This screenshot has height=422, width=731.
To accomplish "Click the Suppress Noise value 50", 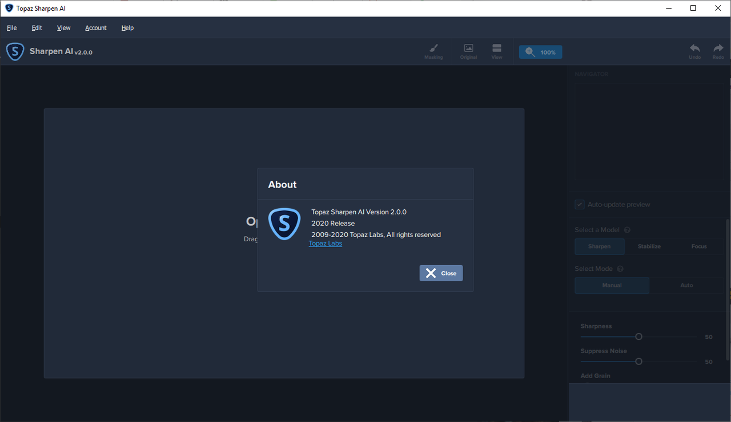I will point(709,362).
